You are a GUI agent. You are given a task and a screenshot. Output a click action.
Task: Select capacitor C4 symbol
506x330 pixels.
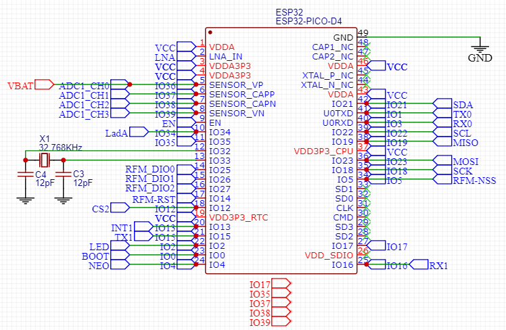click(25, 174)
